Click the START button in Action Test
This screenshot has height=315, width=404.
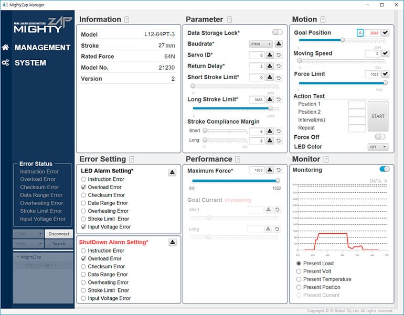pos(378,116)
